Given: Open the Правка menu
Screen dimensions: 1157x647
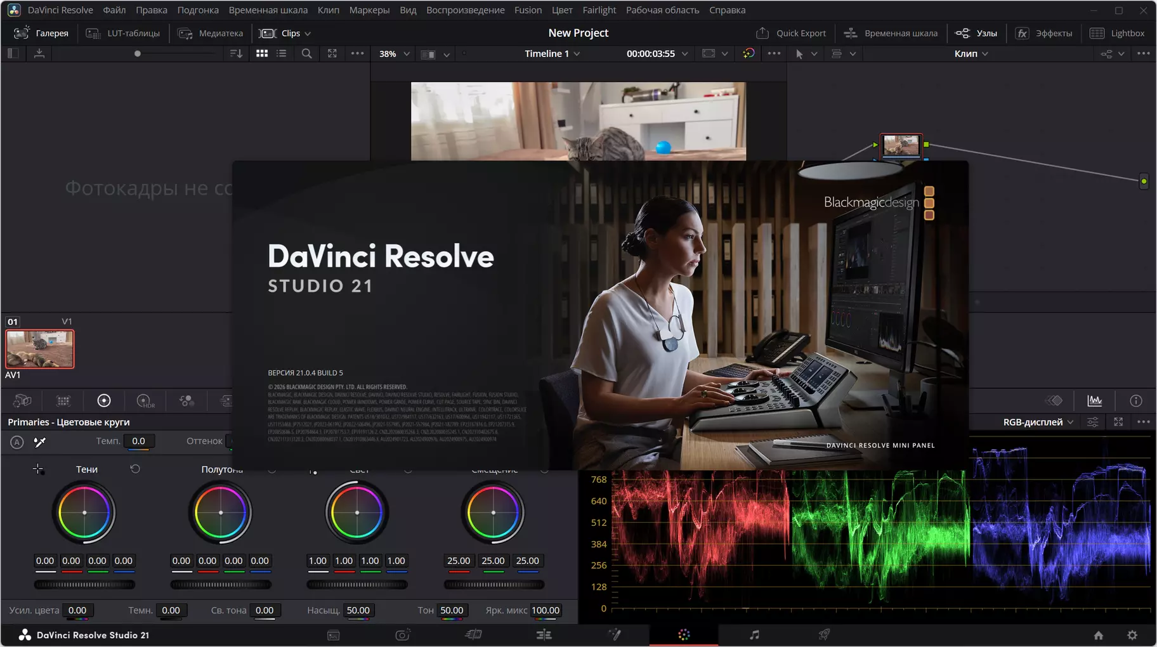Looking at the screenshot, I should pyautogui.click(x=152, y=10).
